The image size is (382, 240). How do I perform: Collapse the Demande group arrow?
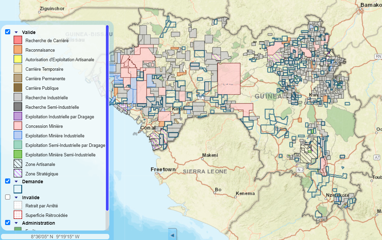click(16, 182)
